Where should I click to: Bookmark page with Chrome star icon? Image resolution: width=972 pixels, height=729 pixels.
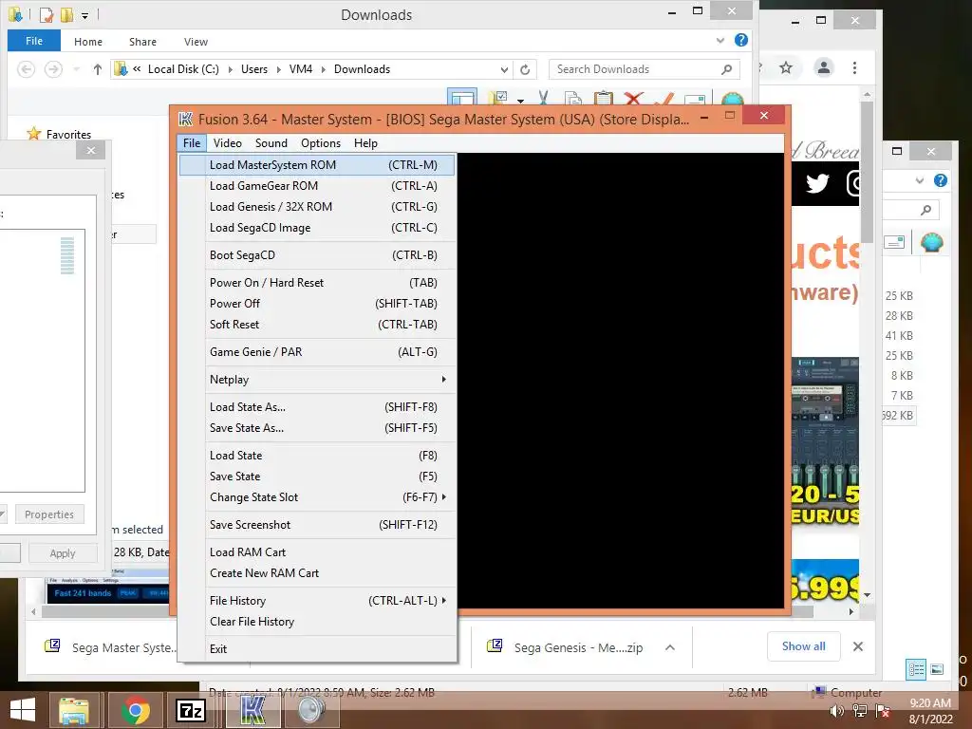[x=785, y=67]
